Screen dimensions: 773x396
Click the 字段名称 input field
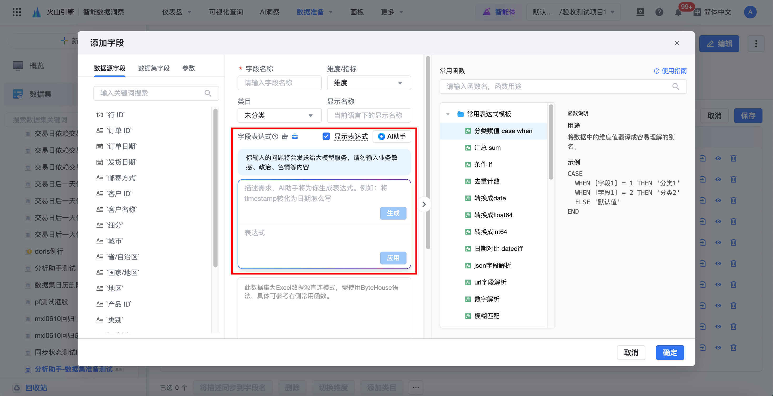[279, 83]
